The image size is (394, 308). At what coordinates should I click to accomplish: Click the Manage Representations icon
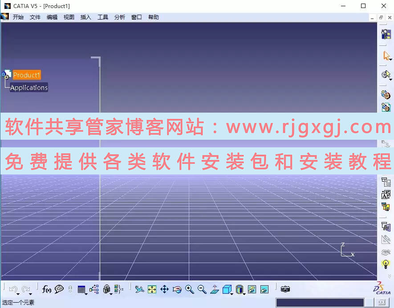coord(386,227)
